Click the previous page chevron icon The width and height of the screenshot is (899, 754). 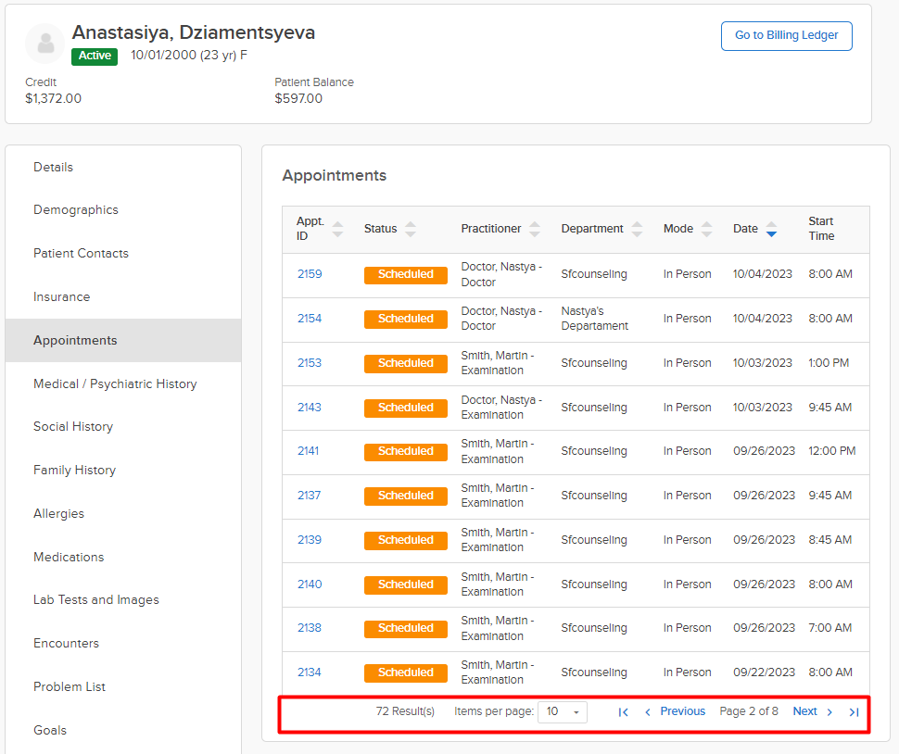pyautogui.click(x=647, y=712)
